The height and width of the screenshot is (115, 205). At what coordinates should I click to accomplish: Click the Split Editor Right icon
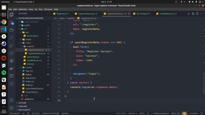(197, 14)
